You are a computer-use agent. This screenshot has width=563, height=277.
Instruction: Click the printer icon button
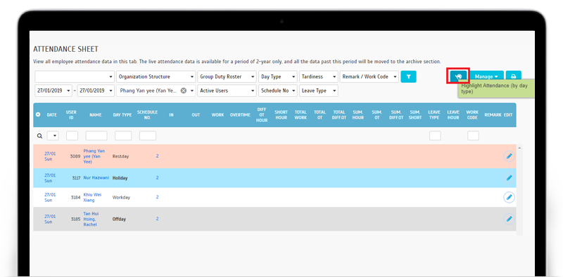pyautogui.click(x=514, y=76)
